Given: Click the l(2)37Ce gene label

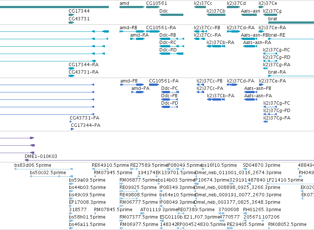Looking at the screenshot, I should coord(268,3).
